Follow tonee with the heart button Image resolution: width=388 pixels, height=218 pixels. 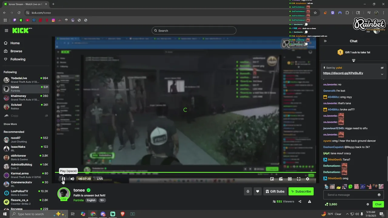(x=258, y=191)
